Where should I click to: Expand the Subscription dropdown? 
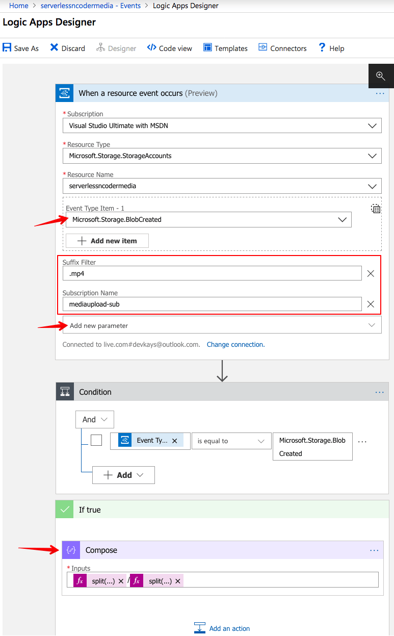pyautogui.click(x=372, y=125)
